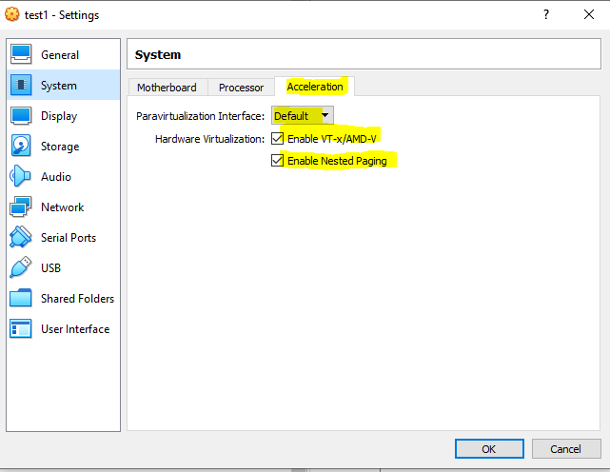610x472 pixels.
Task: Close the test1 Settings dialog
Action: click(x=589, y=14)
